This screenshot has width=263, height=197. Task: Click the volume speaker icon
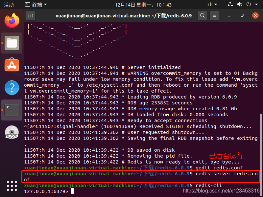tap(240, 5)
